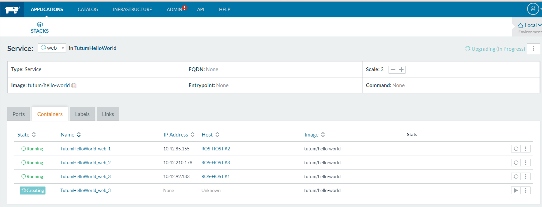Increase scale with the plus button
The height and width of the screenshot is (207, 542).
pos(401,69)
